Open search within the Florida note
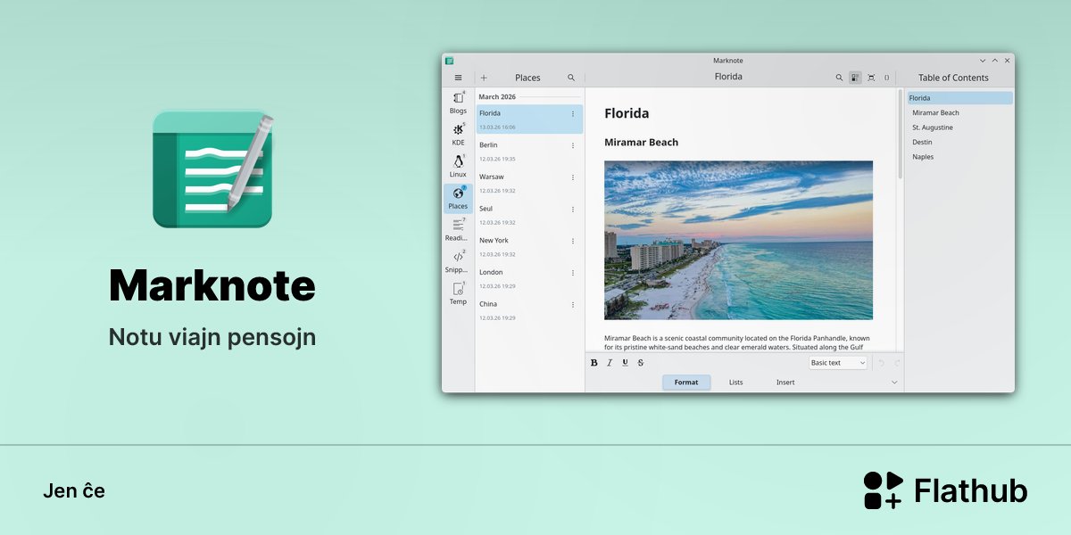This screenshot has width=1071, height=535. click(x=839, y=78)
